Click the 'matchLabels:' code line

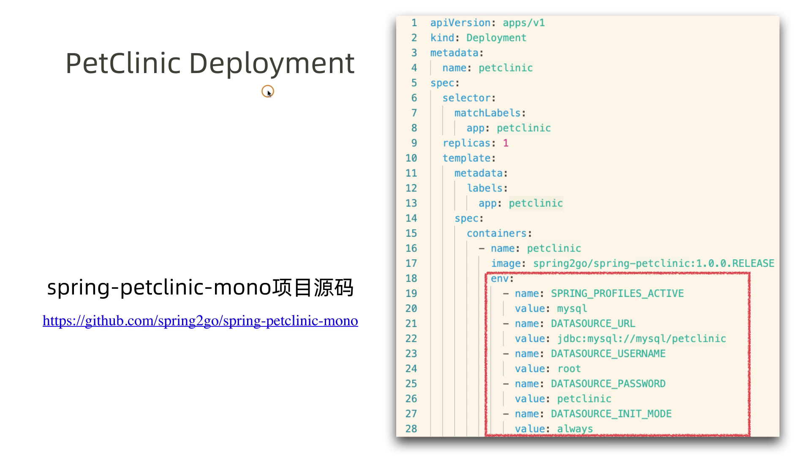pos(490,113)
